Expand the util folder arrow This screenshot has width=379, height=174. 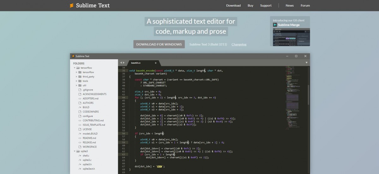[x=76, y=85]
